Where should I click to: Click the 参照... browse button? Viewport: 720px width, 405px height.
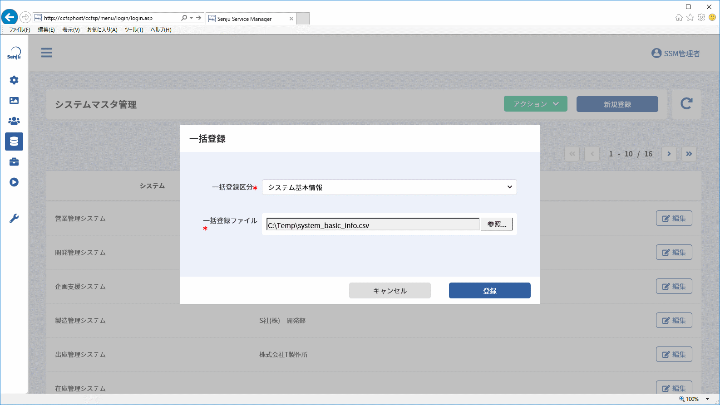point(497,224)
